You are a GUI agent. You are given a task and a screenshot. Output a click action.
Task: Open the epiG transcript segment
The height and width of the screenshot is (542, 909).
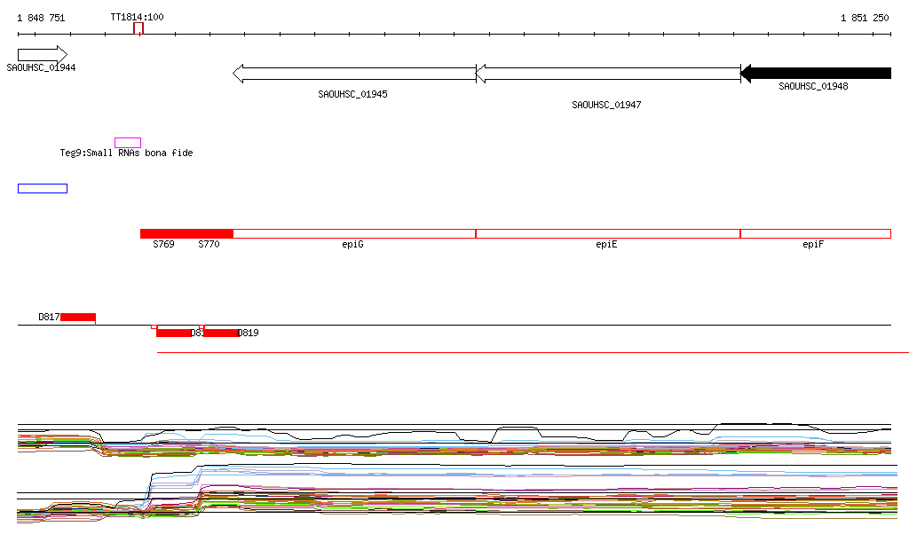tap(354, 233)
